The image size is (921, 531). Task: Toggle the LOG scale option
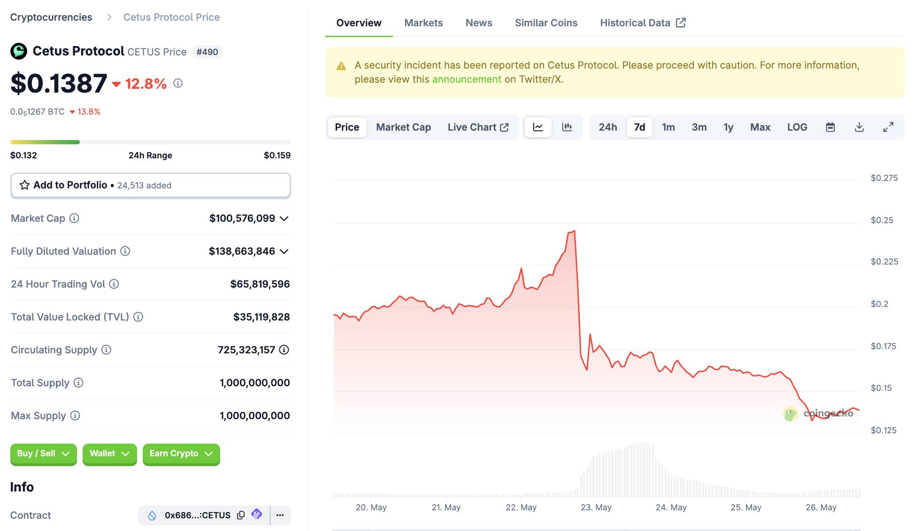tap(797, 127)
